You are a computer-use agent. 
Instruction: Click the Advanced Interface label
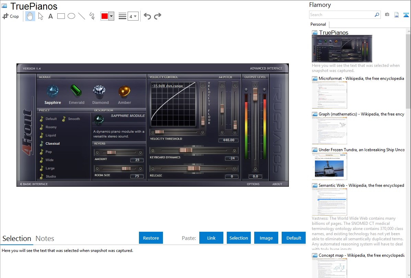click(x=266, y=69)
